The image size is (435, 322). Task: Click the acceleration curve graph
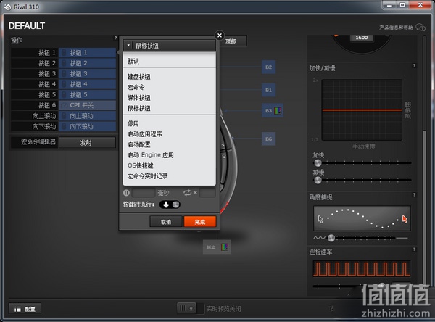click(362, 110)
